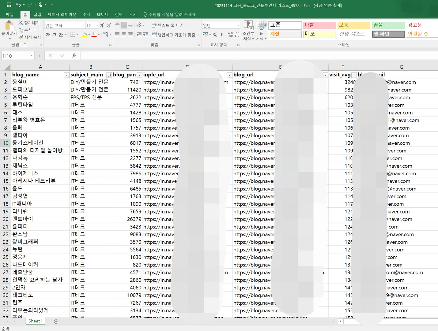Apply percent style
438x331 pixels.
[x=215, y=35]
